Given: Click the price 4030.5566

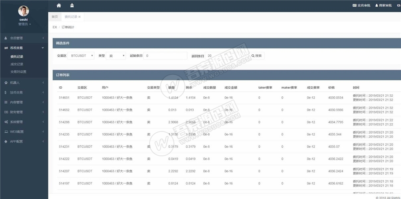Looking at the screenshot, I should 336,110.
